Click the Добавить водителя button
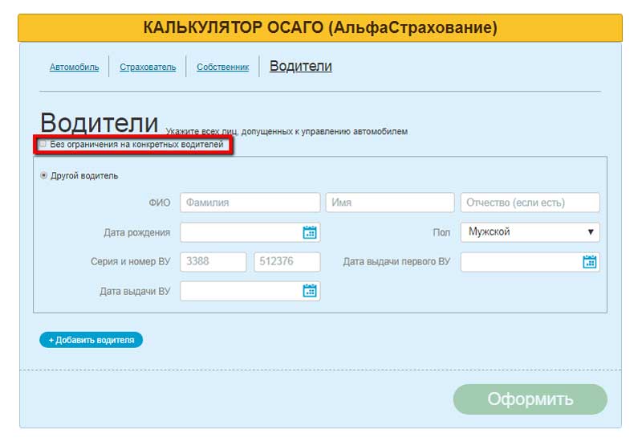 [91, 340]
